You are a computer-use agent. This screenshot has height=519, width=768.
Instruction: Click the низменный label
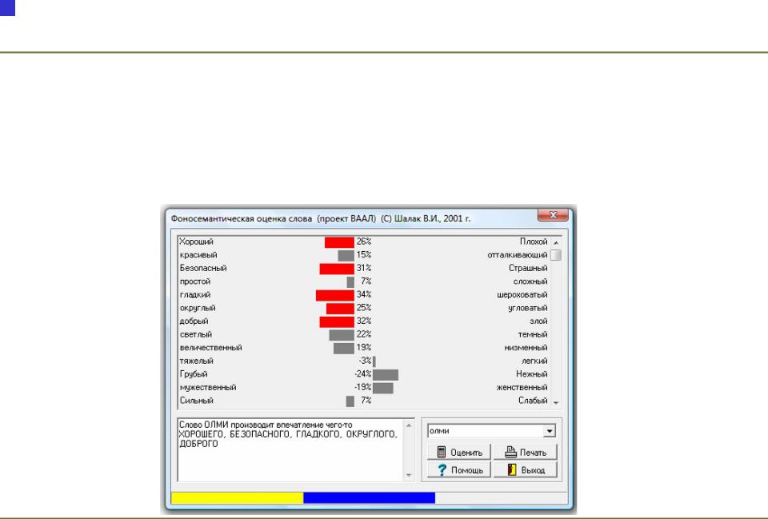point(526,348)
